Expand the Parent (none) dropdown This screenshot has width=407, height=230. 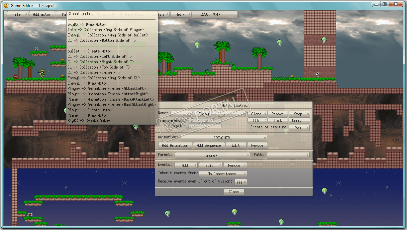(212, 155)
